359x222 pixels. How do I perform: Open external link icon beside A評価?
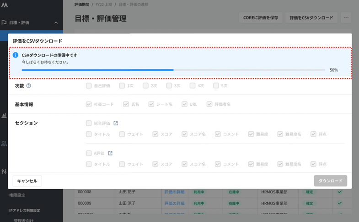point(110,153)
